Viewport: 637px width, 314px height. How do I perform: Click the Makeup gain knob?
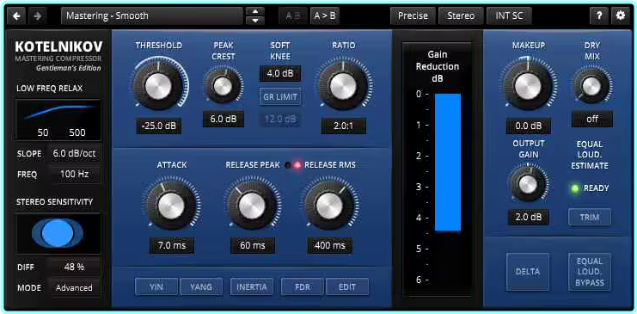click(528, 86)
